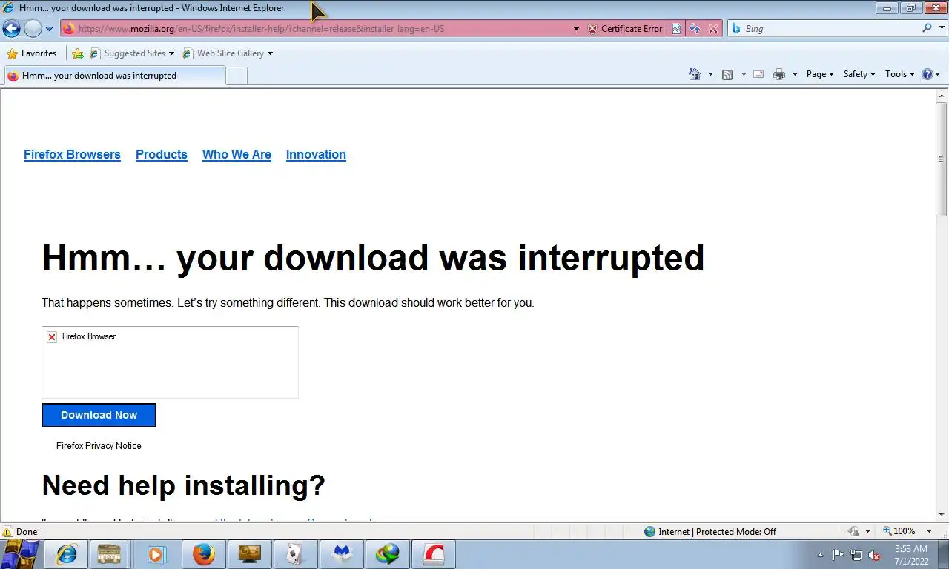Viewport: 949px width, 569px height.
Task: Follow the Products link
Action: pos(162,154)
